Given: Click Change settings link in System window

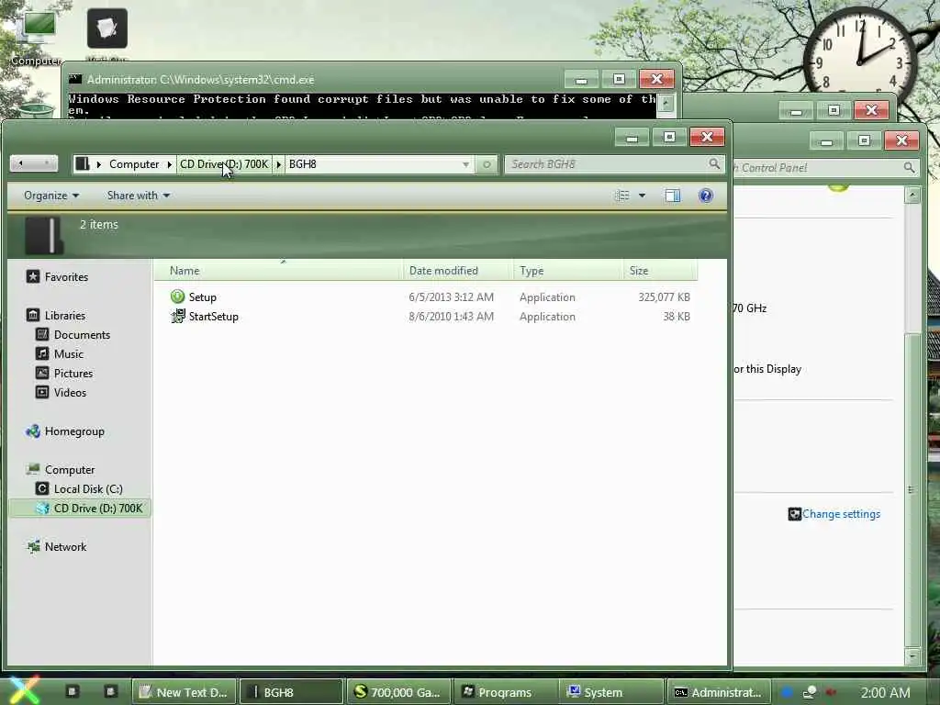Looking at the screenshot, I should tap(841, 514).
